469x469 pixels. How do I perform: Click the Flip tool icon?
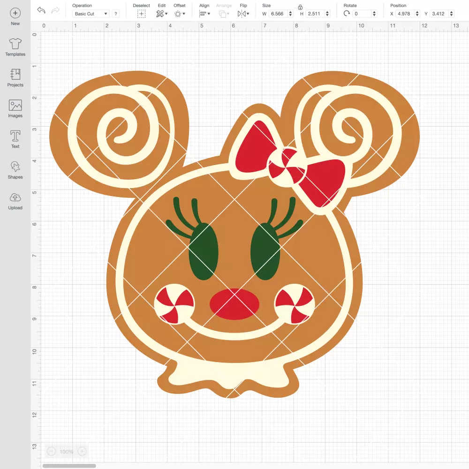click(242, 14)
